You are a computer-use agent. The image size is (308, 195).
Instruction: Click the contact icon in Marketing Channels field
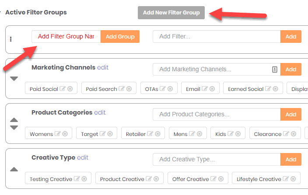pos(275,70)
